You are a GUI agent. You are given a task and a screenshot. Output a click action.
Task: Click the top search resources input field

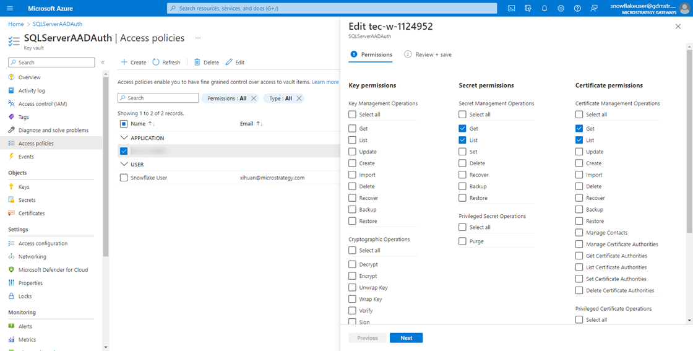332,8
